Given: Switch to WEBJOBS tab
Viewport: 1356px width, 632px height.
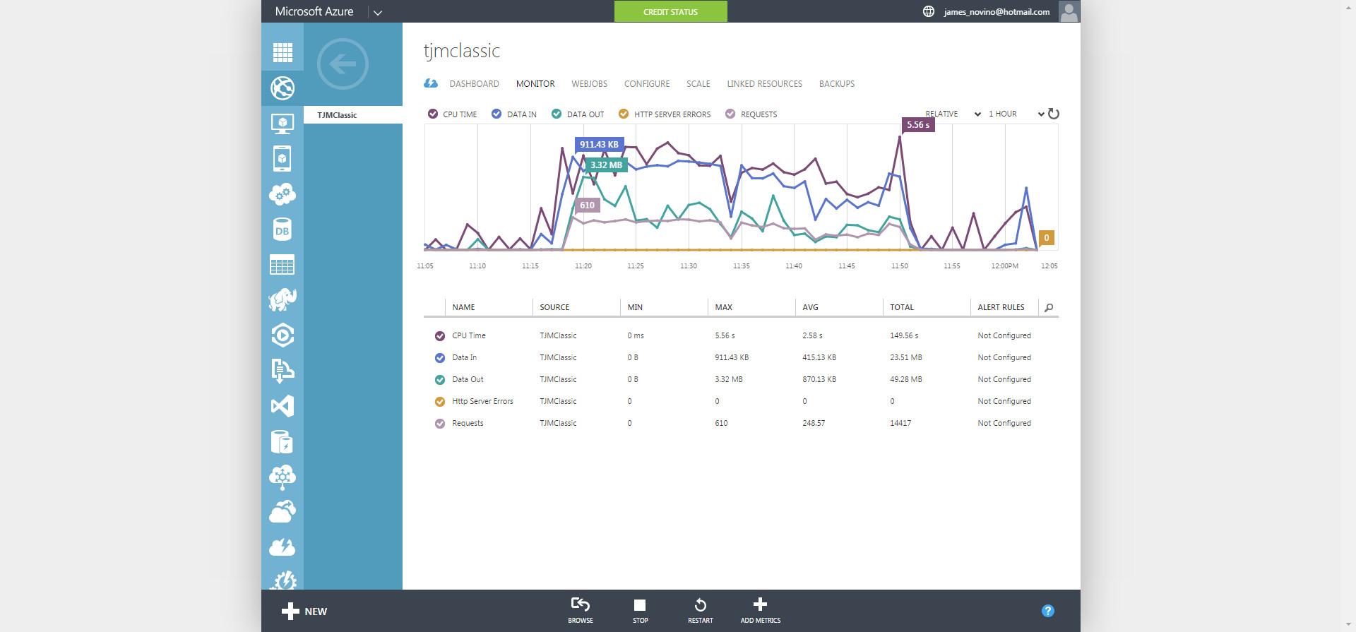Looking at the screenshot, I should tap(589, 84).
